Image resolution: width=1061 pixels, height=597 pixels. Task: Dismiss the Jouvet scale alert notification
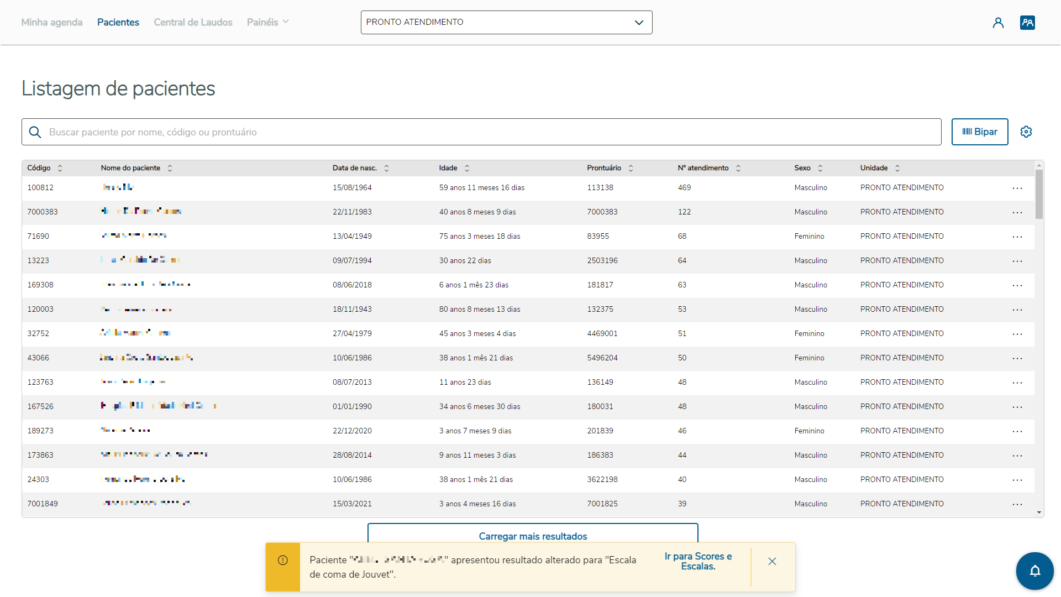[x=772, y=561]
